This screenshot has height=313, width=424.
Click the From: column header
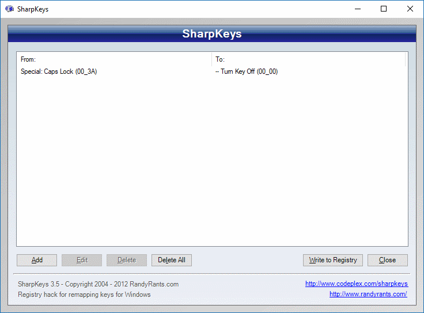pyautogui.click(x=114, y=59)
